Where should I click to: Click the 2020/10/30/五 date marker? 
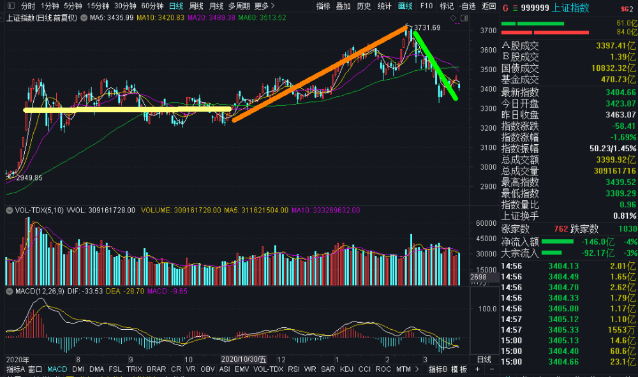(x=243, y=360)
